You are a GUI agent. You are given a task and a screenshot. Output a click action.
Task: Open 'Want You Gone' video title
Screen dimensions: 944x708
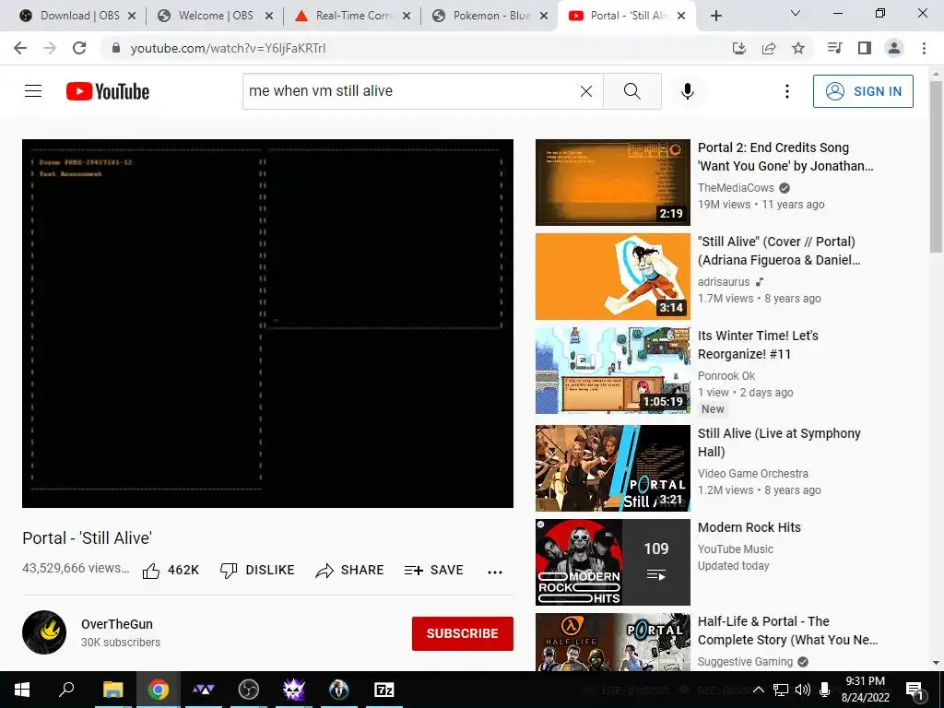point(785,157)
